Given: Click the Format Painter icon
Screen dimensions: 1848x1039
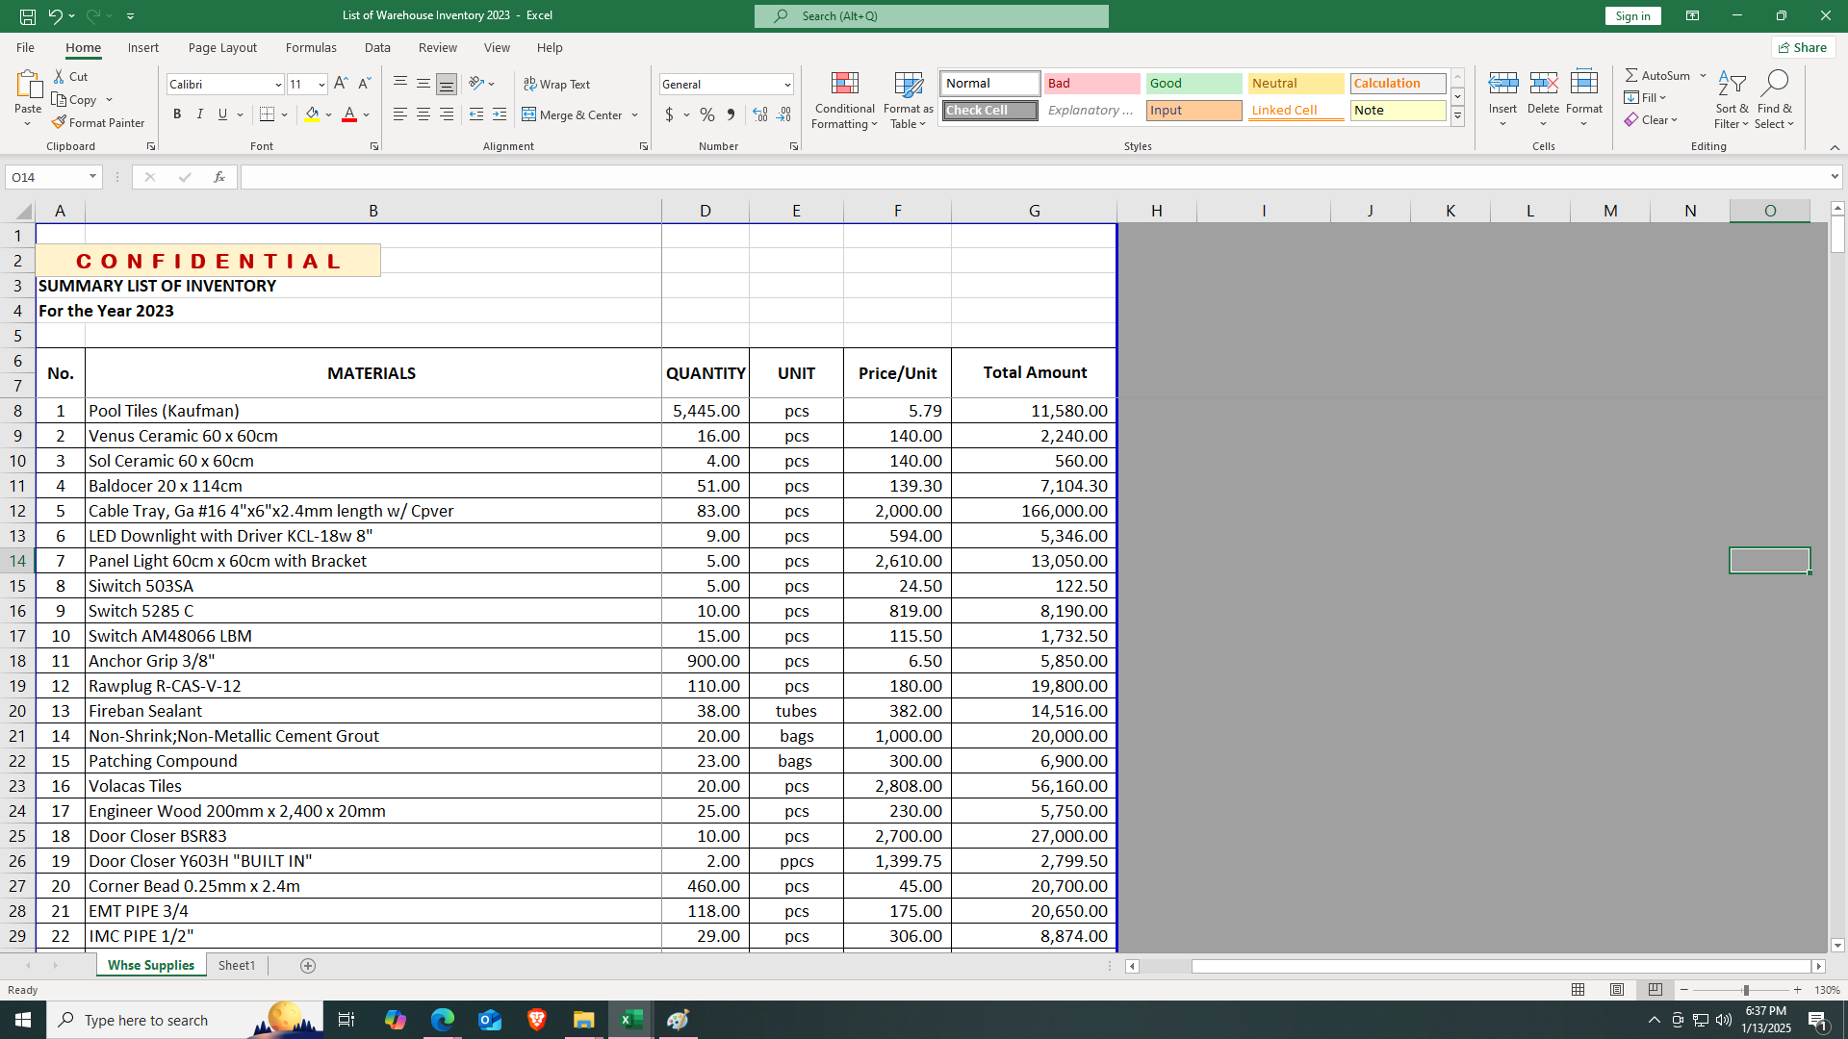Looking at the screenshot, I should click(x=60, y=122).
